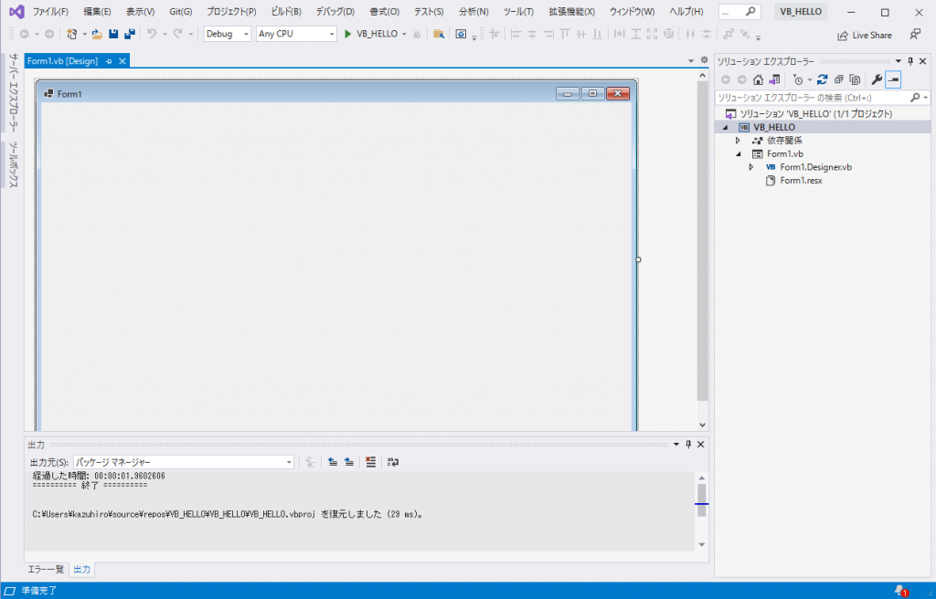
Task: Toggle the preview selected items button
Action: 893,79
